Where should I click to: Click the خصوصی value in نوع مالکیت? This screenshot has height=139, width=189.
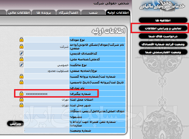63,65
